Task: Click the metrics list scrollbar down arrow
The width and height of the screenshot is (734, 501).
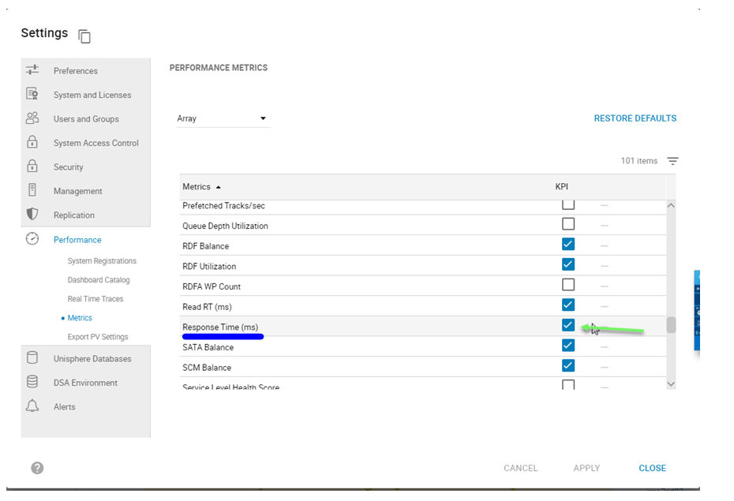Action: pyautogui.click(x=671, y=384)
